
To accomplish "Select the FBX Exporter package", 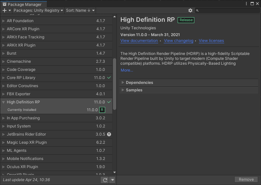I will pos(56,94).
